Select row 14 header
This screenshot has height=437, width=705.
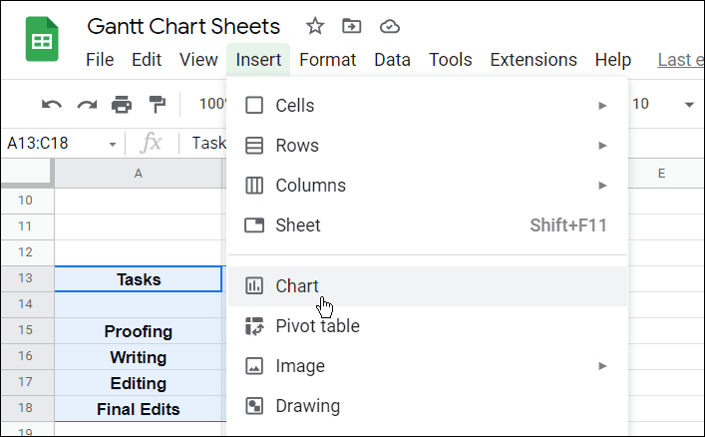pos(26,304)
